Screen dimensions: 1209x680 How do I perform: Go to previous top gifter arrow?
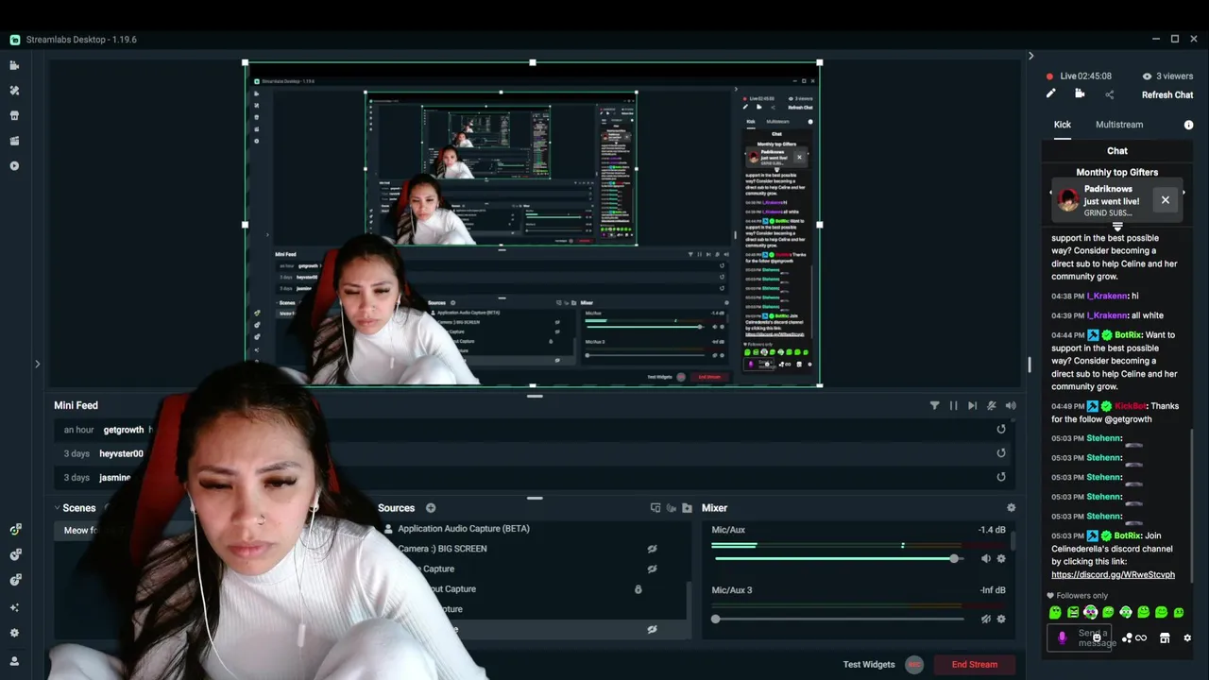pyautogui.click(x=1050, y=193)
